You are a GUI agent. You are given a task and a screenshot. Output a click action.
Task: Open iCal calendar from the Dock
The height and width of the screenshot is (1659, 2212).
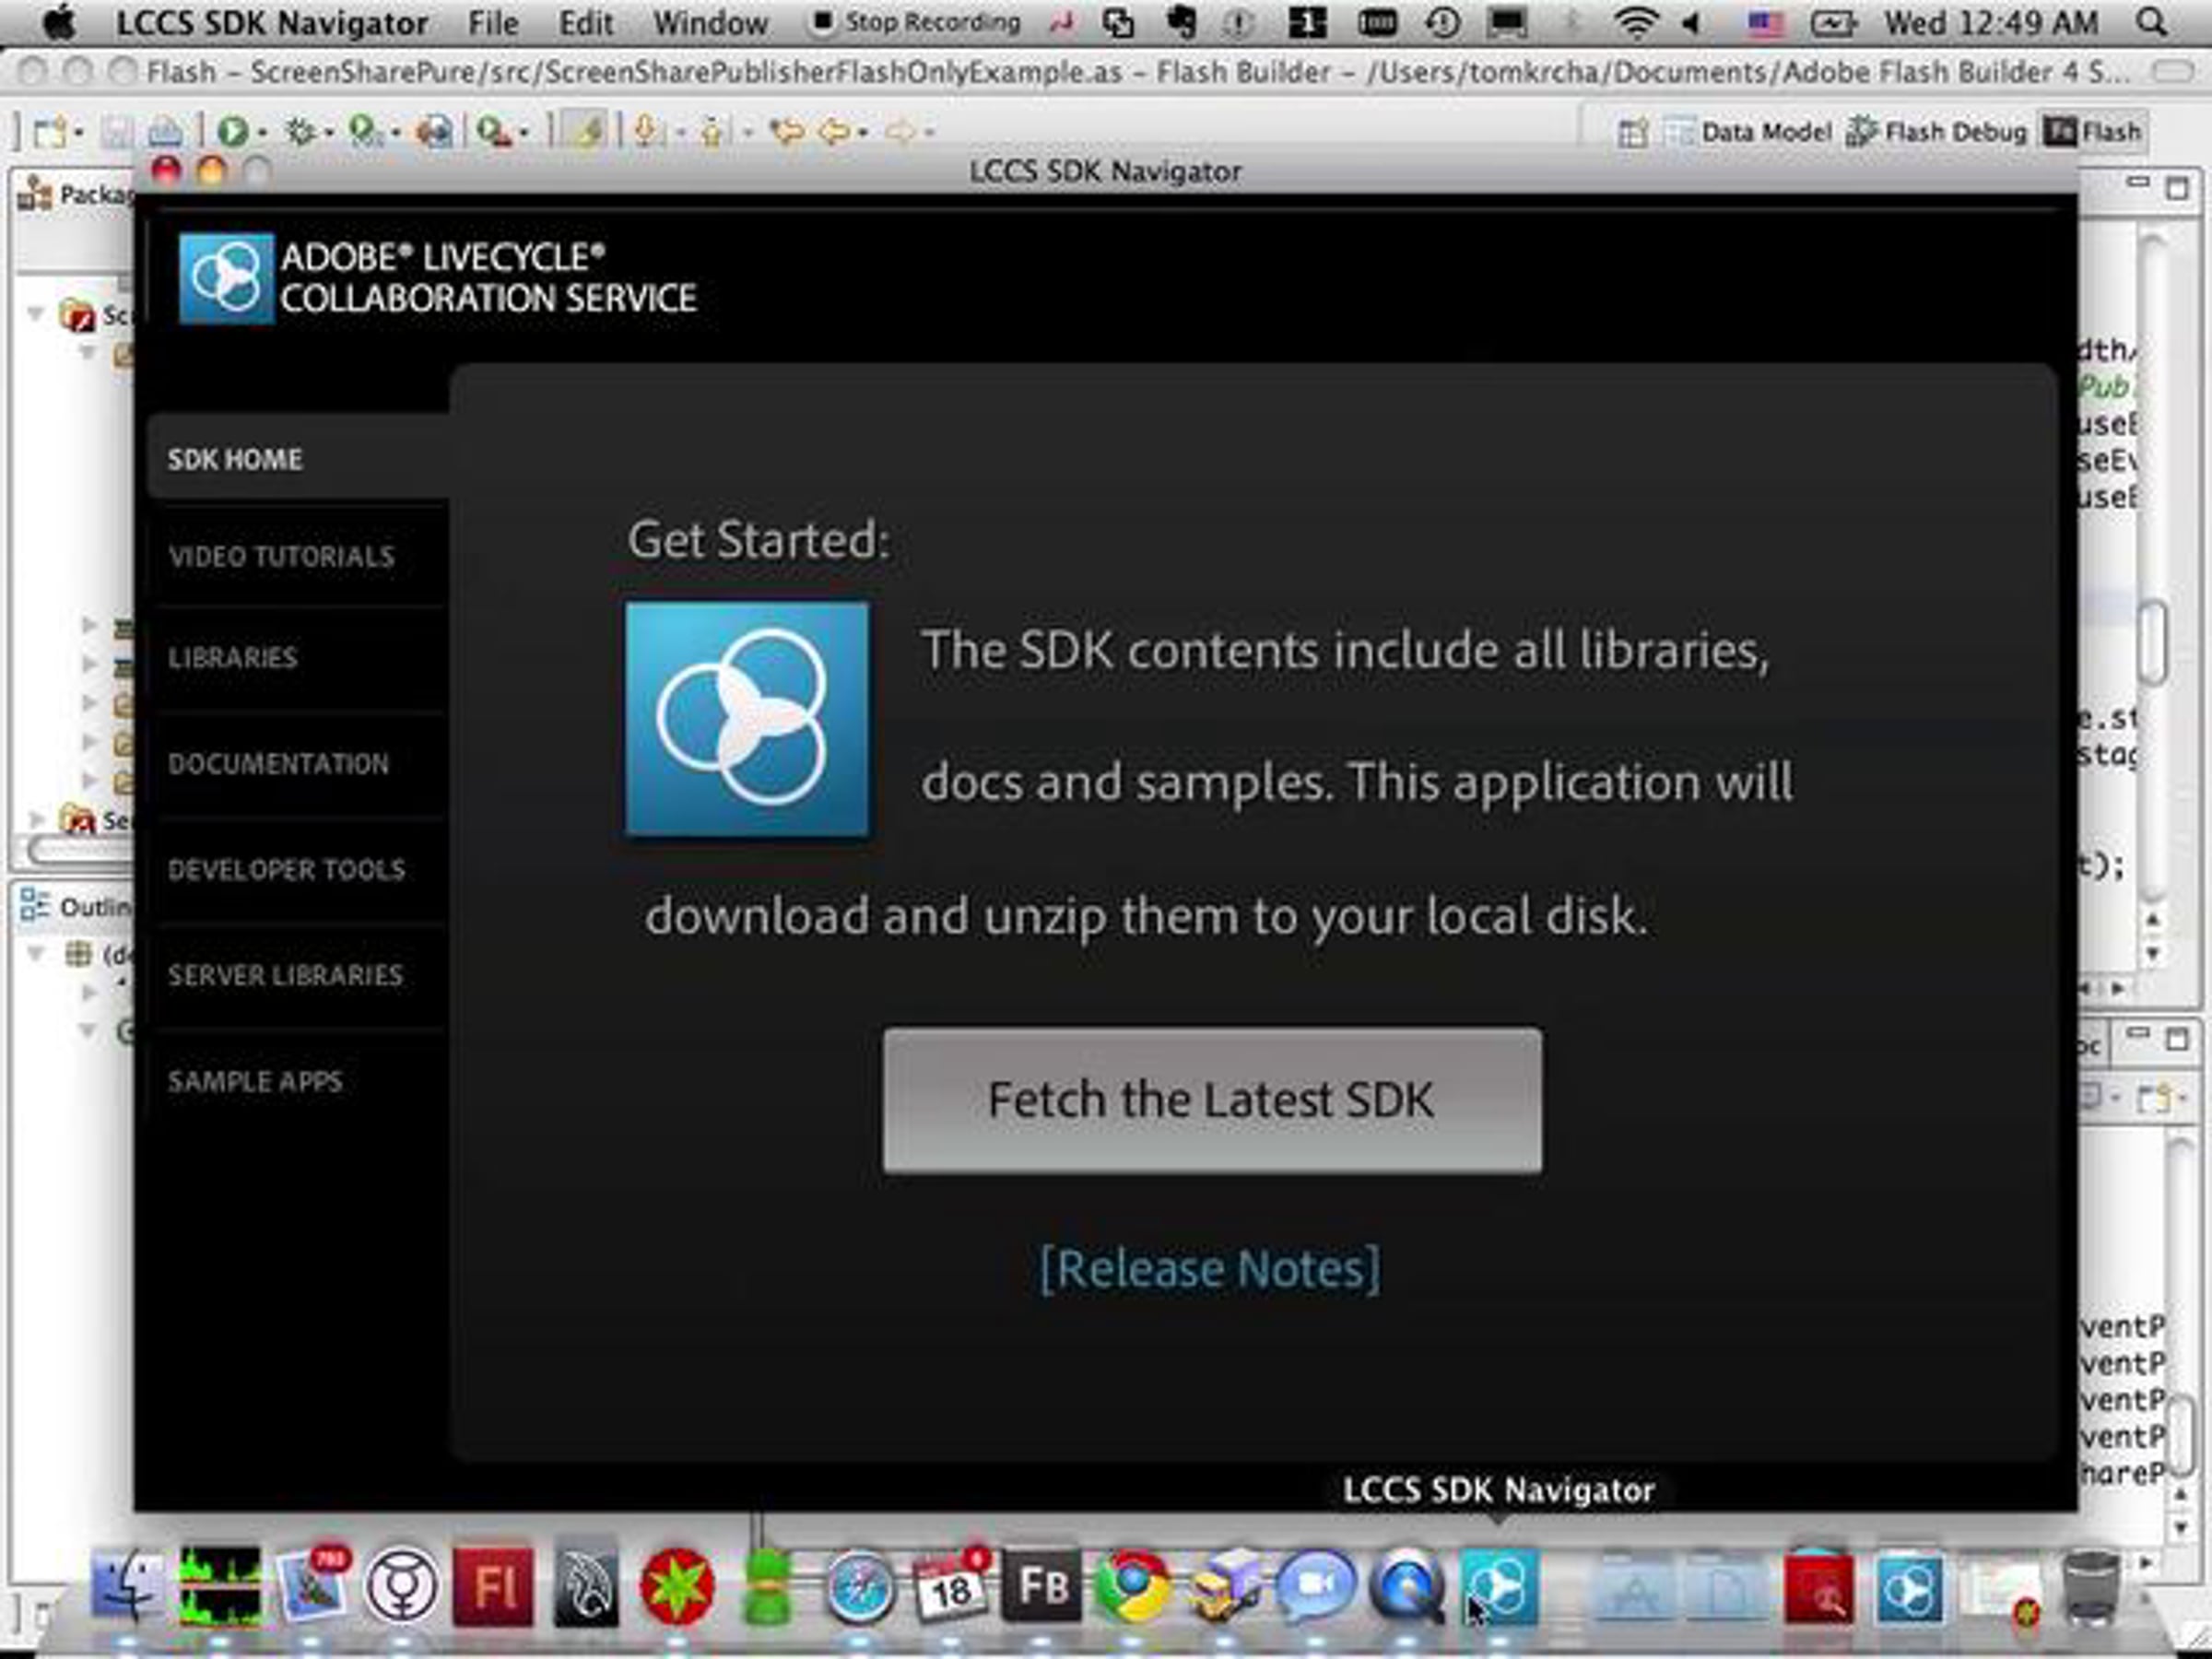(951, 1587)
